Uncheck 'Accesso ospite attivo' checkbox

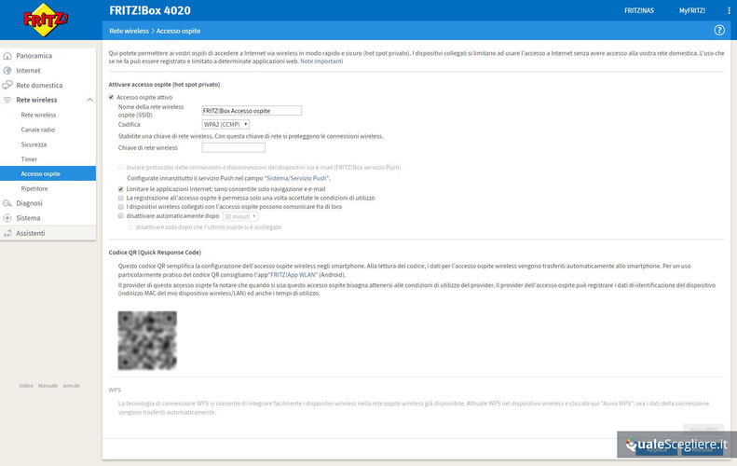(112, 97)
